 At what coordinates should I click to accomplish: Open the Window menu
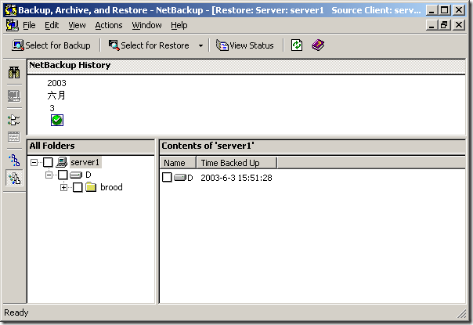coord(147,25)
